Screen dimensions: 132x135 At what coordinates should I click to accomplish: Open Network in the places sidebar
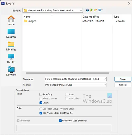[x=11, y=71]
